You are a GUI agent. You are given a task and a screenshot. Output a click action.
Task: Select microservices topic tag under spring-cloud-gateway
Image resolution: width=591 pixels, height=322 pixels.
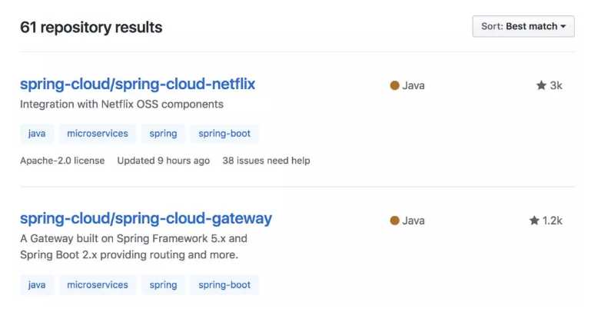98,284
